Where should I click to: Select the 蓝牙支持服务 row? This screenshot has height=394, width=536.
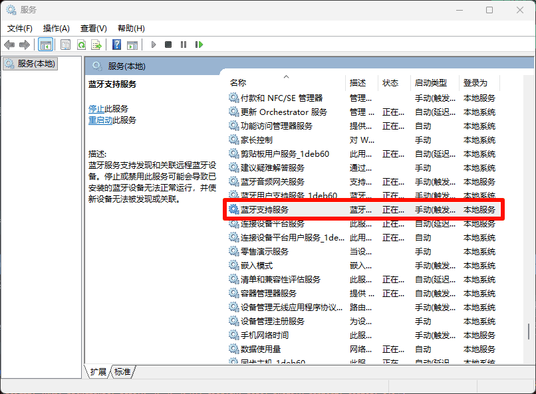[x=364, y=210]
